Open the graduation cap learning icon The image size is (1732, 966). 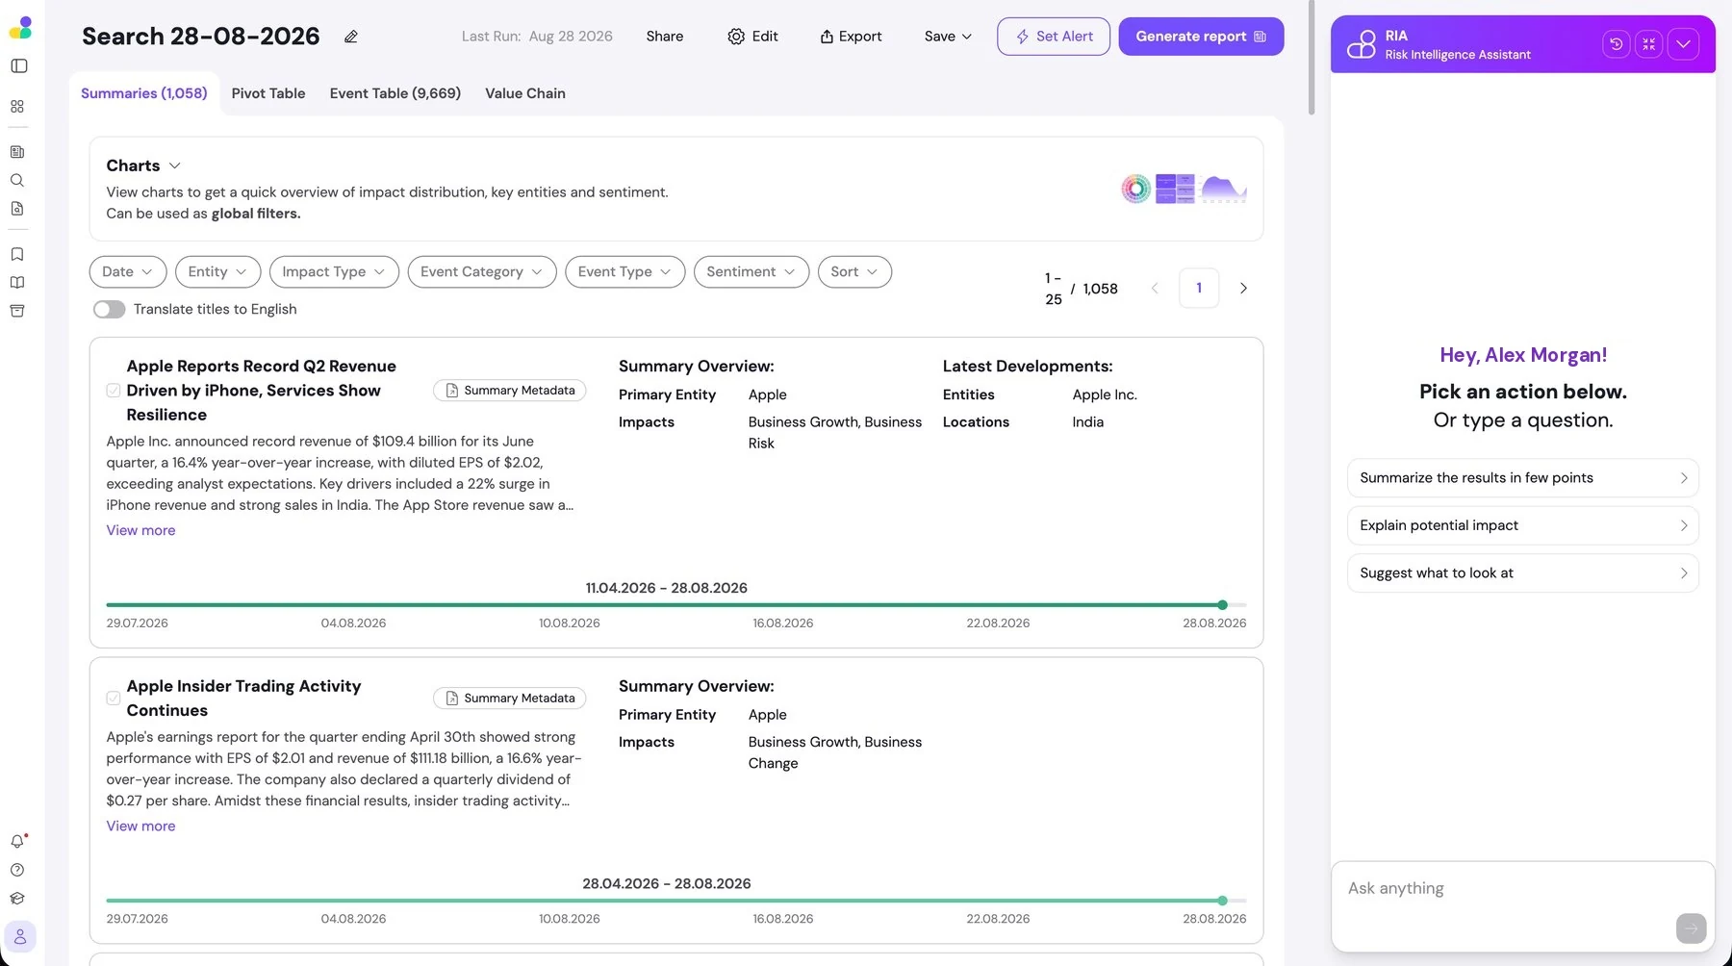click(x=17, y=899)
